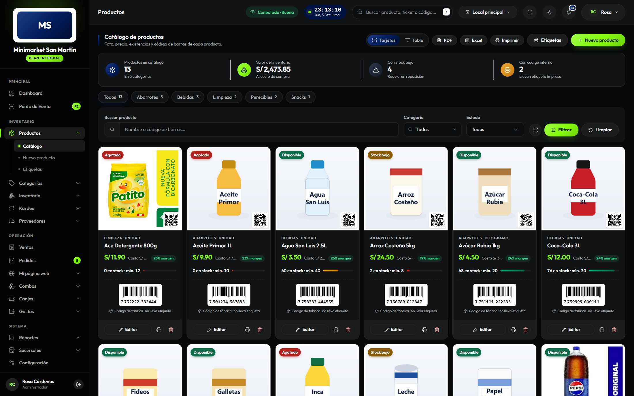Screen dimensions: 634x396
Task: Click global search Buscar producto, ticket field
Action: tap(402, 12)
